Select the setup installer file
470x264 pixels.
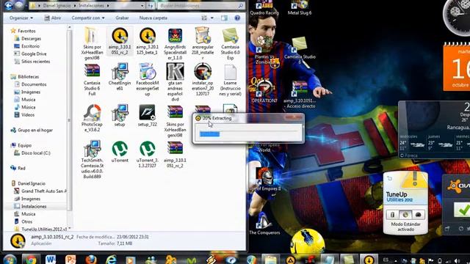pos(120,115)
